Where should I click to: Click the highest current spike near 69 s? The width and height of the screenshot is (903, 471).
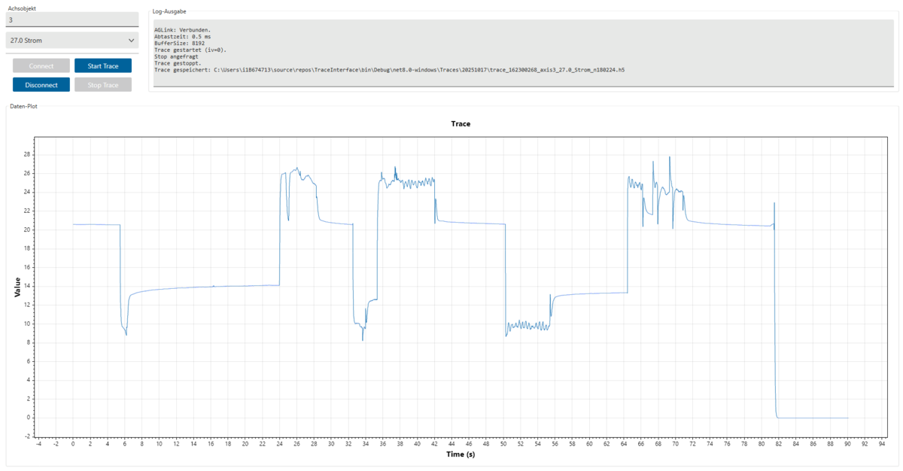(669, 157)
